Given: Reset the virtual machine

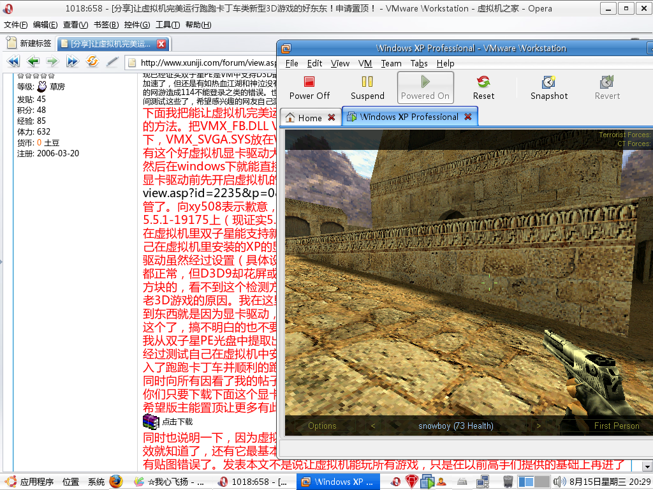Looking at the screenshot, I should 483,87.
